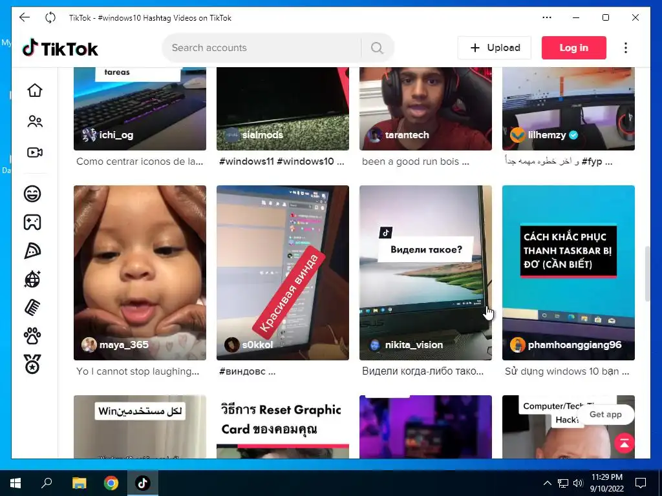This screenshot has height=496, width=662.
Task: Click the Get app button
Action: (605, 414)
